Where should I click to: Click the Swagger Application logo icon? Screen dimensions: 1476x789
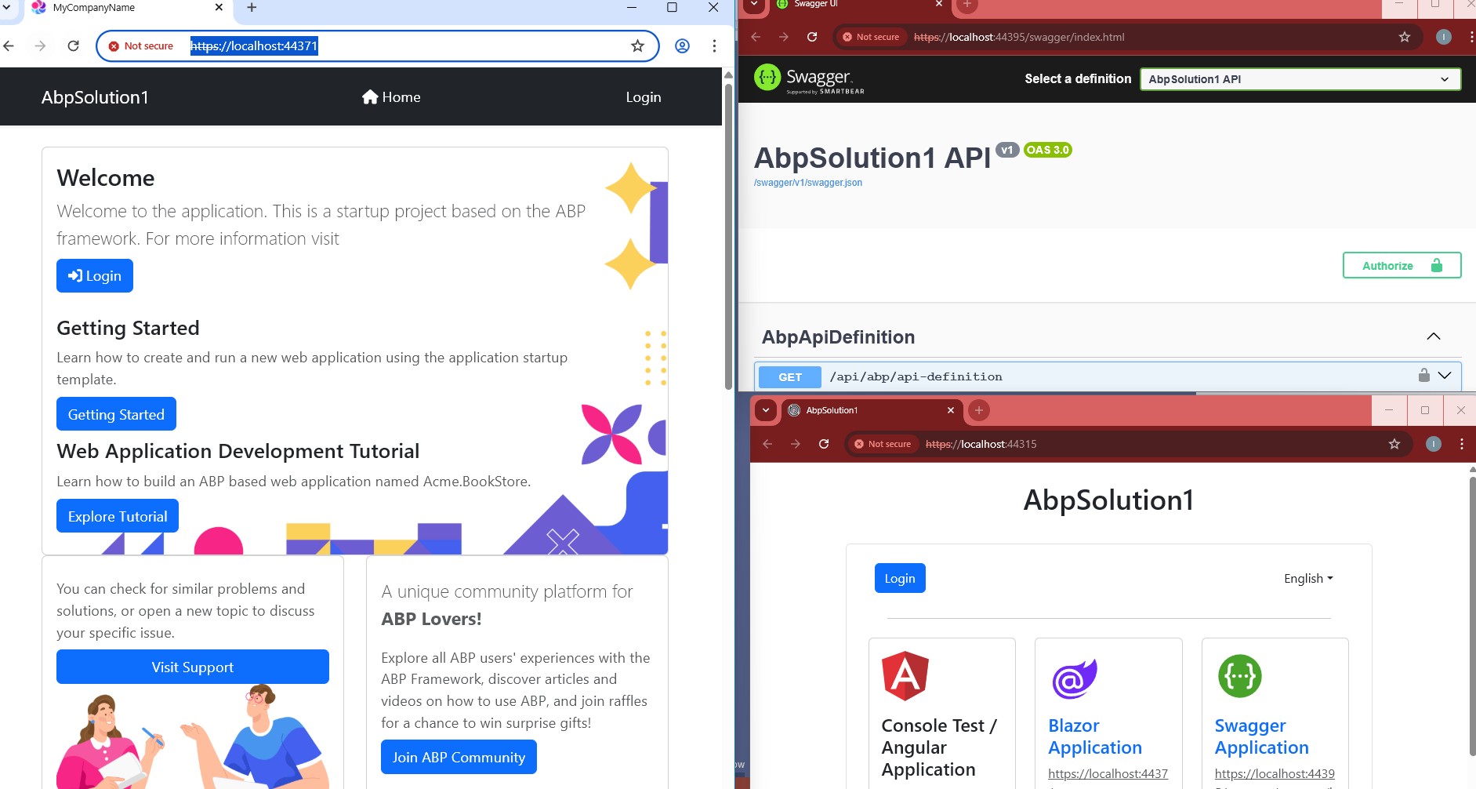click(1240, 676)
